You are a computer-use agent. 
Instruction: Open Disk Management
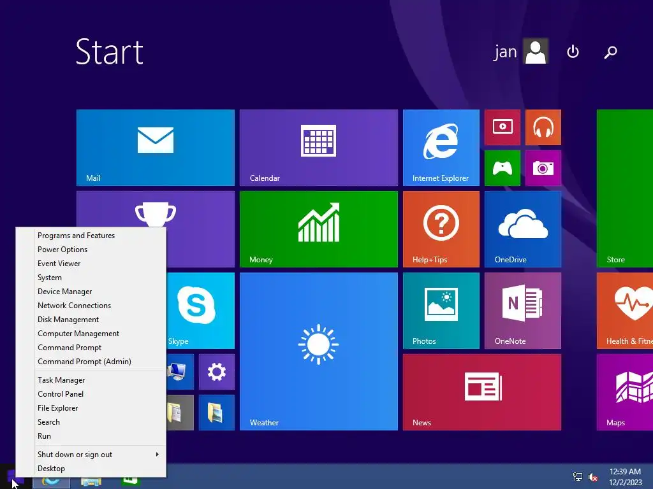pyautogui.click(x=91, y=320)
